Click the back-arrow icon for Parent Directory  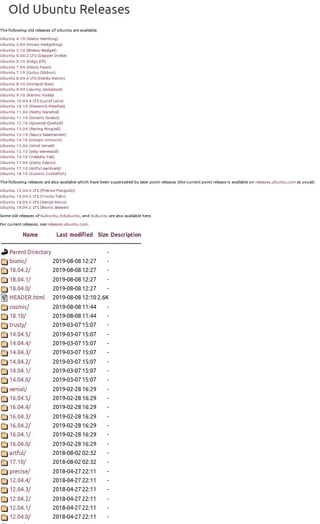[4, 253]
